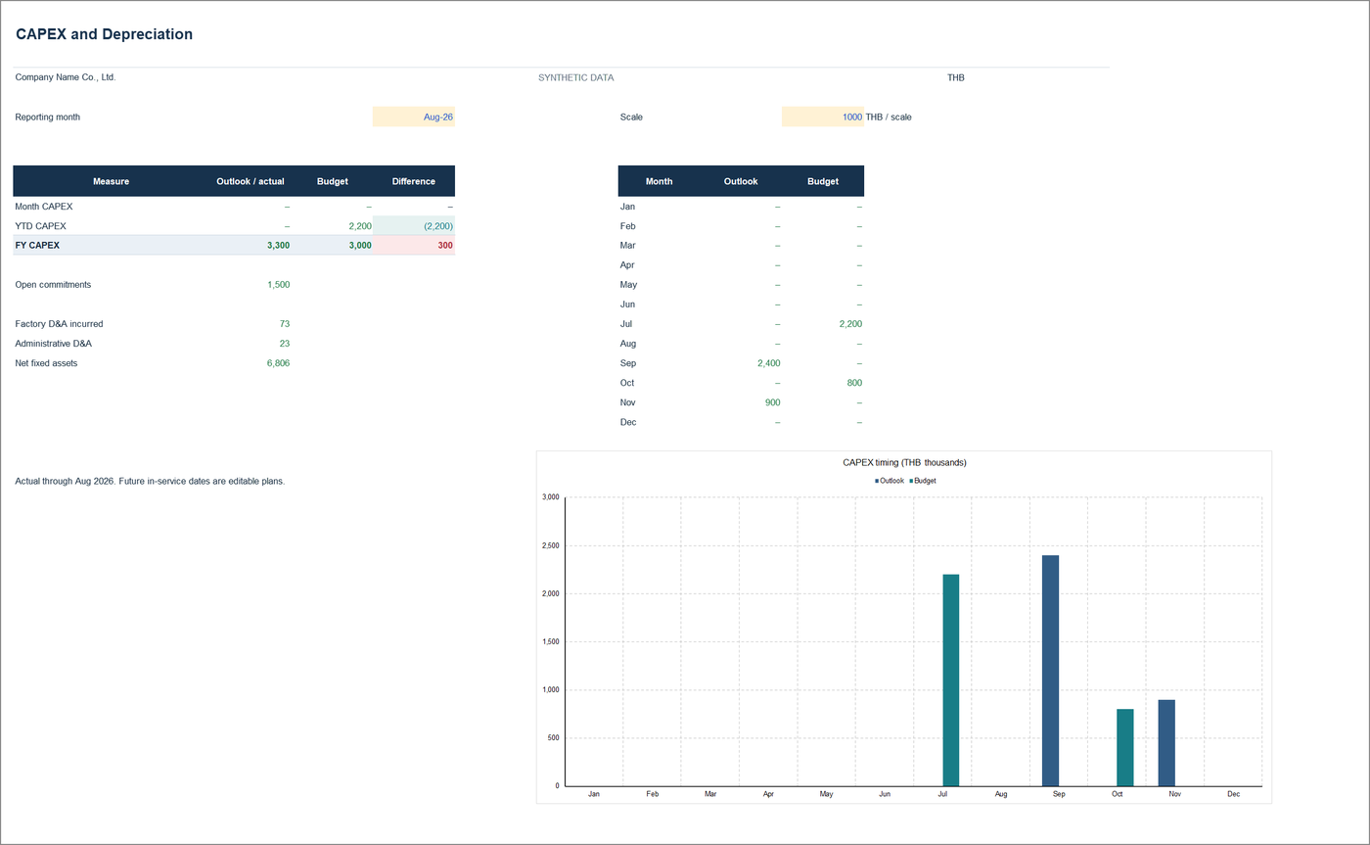
Task: Click the Measure column header
Action: [111, 181]
